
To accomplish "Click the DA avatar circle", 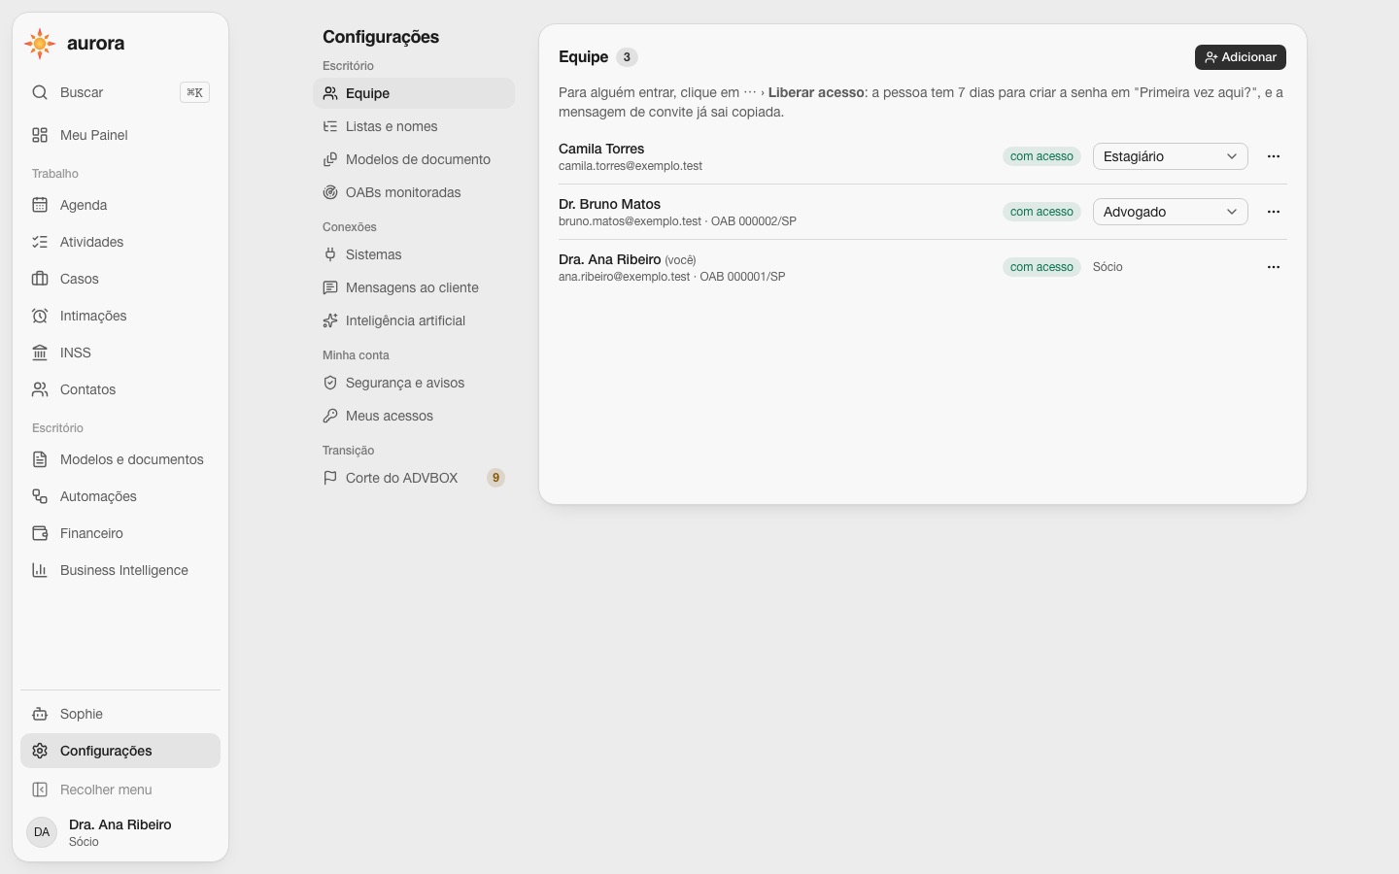I will coord(42,832).
